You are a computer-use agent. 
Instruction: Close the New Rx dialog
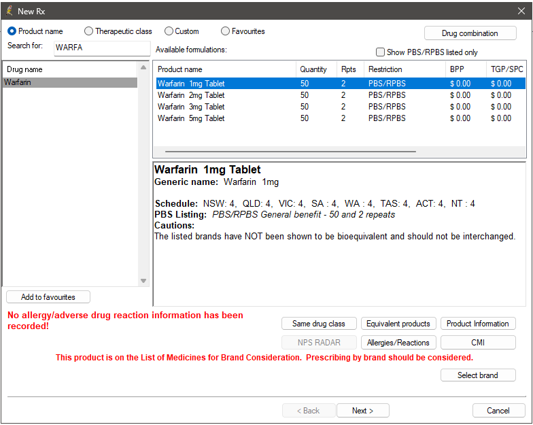pos(521,11)
